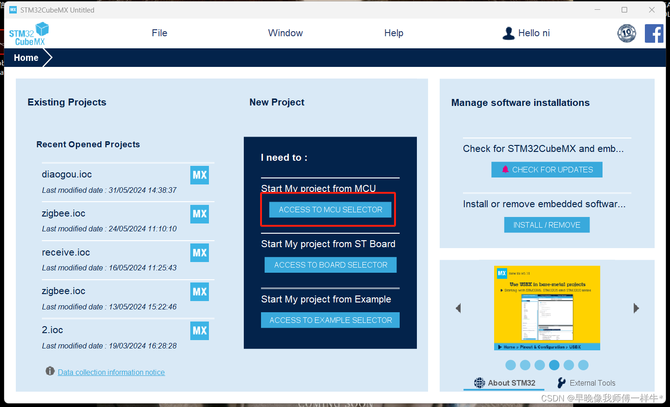Click ACCESS TO BOARD SELECTOR button
Image resolution: width=670 pixels, height=407 pixels.
(x=331, y=265)
